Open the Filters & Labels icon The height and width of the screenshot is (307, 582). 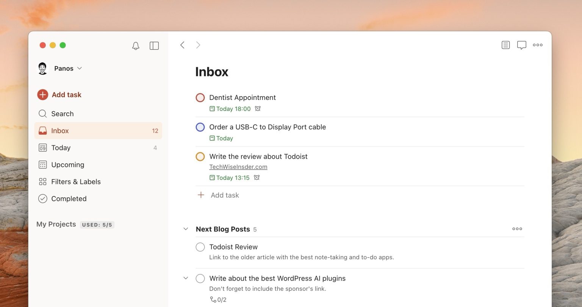pyautogui.click(x=43, y=182)
